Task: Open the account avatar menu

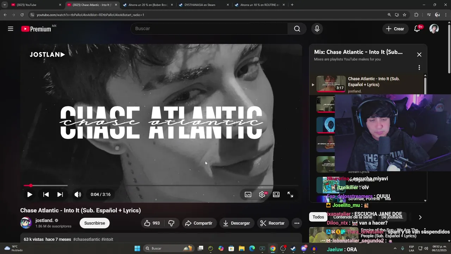Action: point(434,29)
